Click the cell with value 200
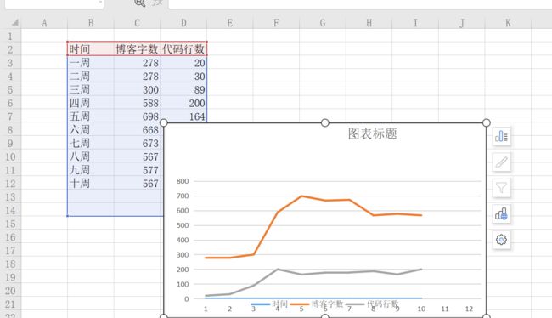552x318 pixels. [x=183, y=103]
